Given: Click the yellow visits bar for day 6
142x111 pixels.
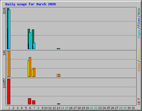Looking at the screenshot, I should point(28,69).
